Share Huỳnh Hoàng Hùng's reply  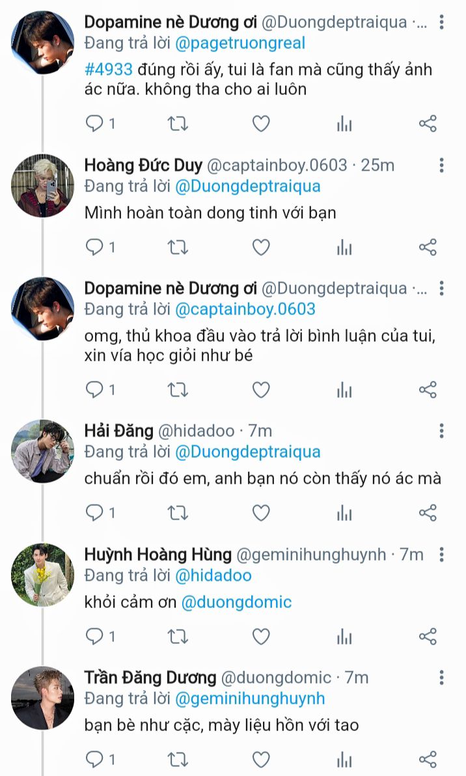click(428, 636)
